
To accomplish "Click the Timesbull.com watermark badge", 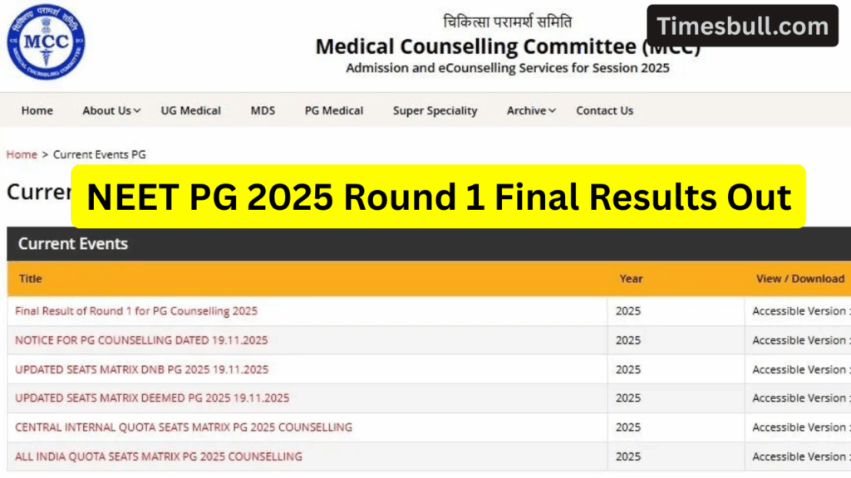I will pyautogui.click(x=743, y=26).
